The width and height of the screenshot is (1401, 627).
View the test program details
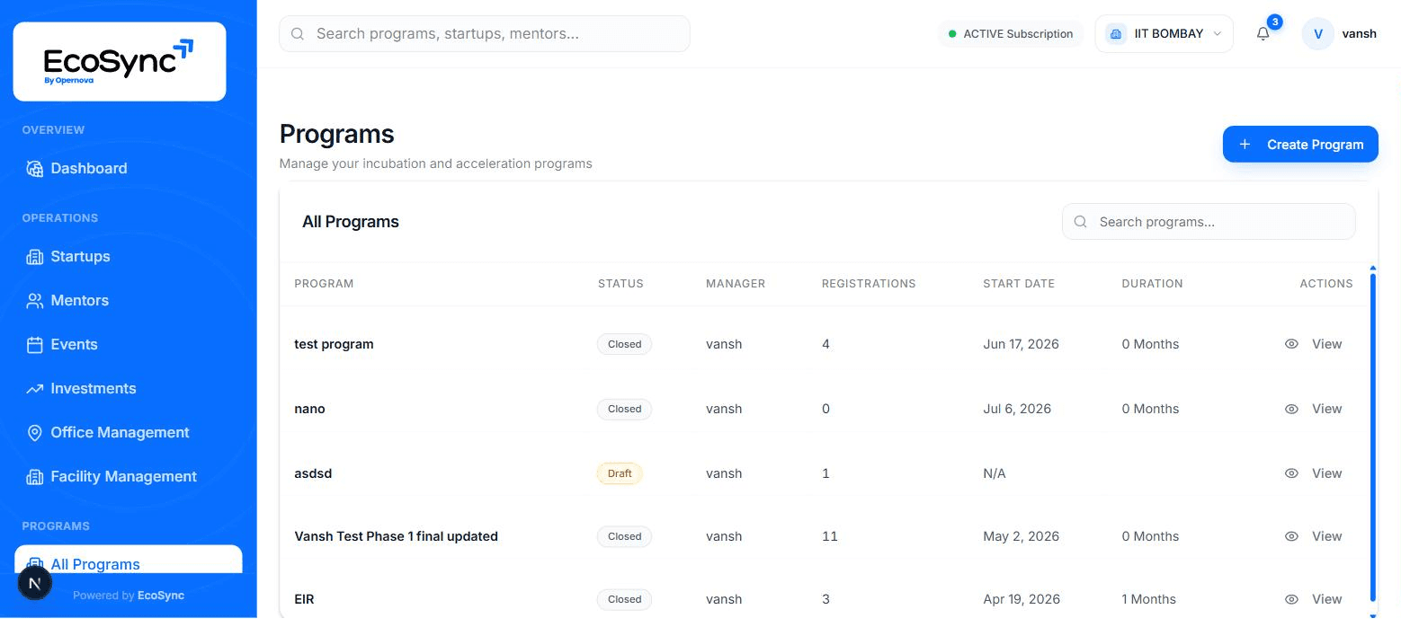[x=1314, y=344]
